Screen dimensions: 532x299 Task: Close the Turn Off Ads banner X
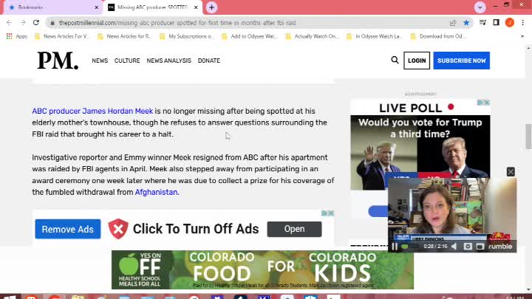[x=331, y=213]
